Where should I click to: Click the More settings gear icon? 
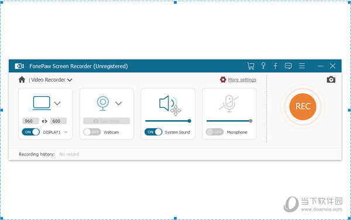click(x=223, y=79)
